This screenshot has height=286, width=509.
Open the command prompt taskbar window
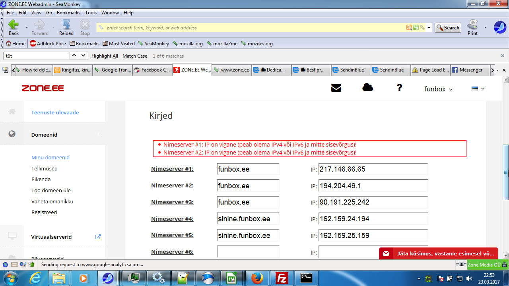(x=306, y=278)
